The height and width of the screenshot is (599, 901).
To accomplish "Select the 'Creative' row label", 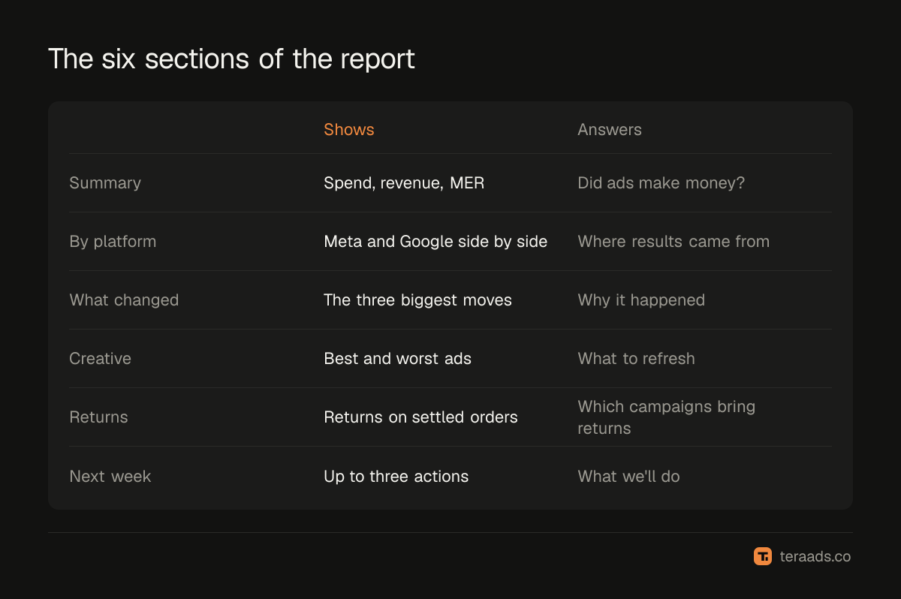I will click(x=100, y=358).
